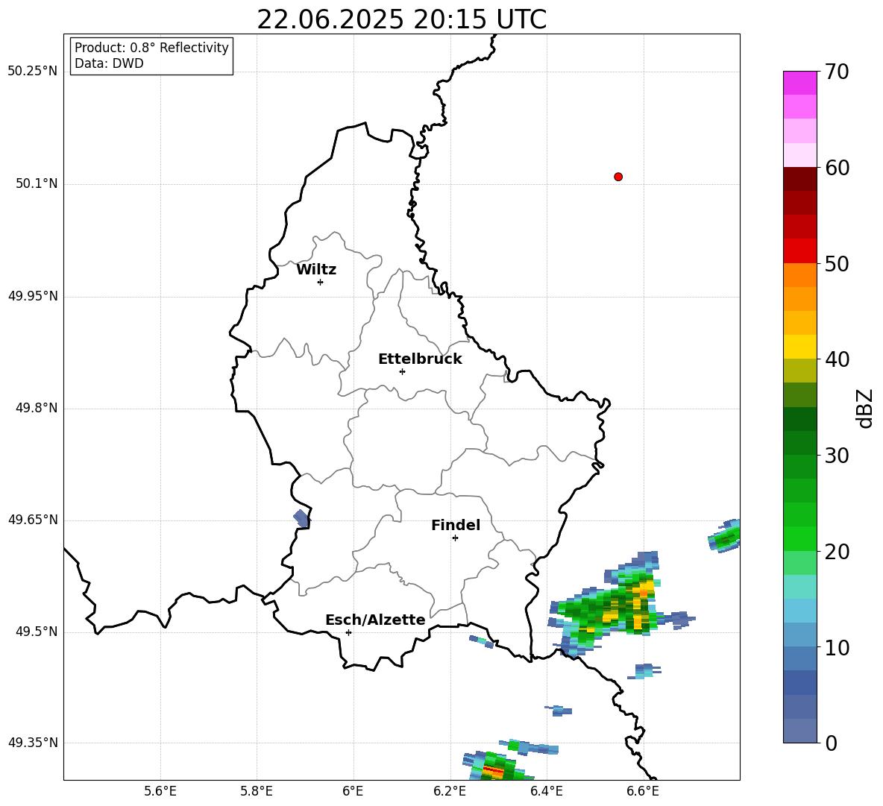
Task: Click the 'Data: DWD' text
Action: coord(109,63)
